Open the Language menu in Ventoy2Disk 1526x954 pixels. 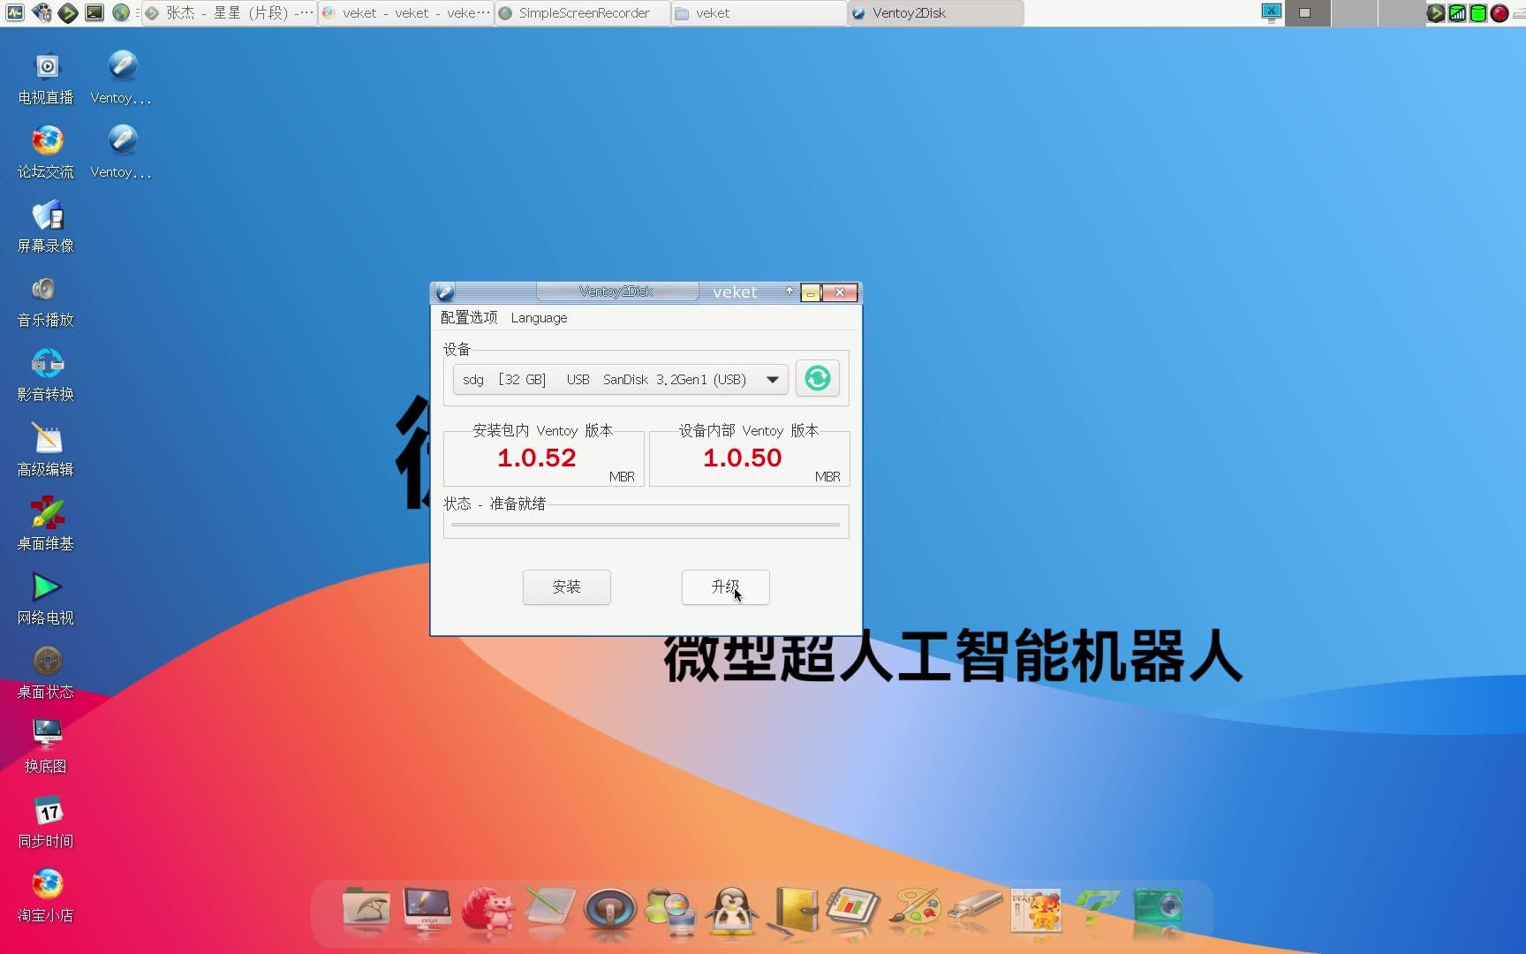coord(539,317)
